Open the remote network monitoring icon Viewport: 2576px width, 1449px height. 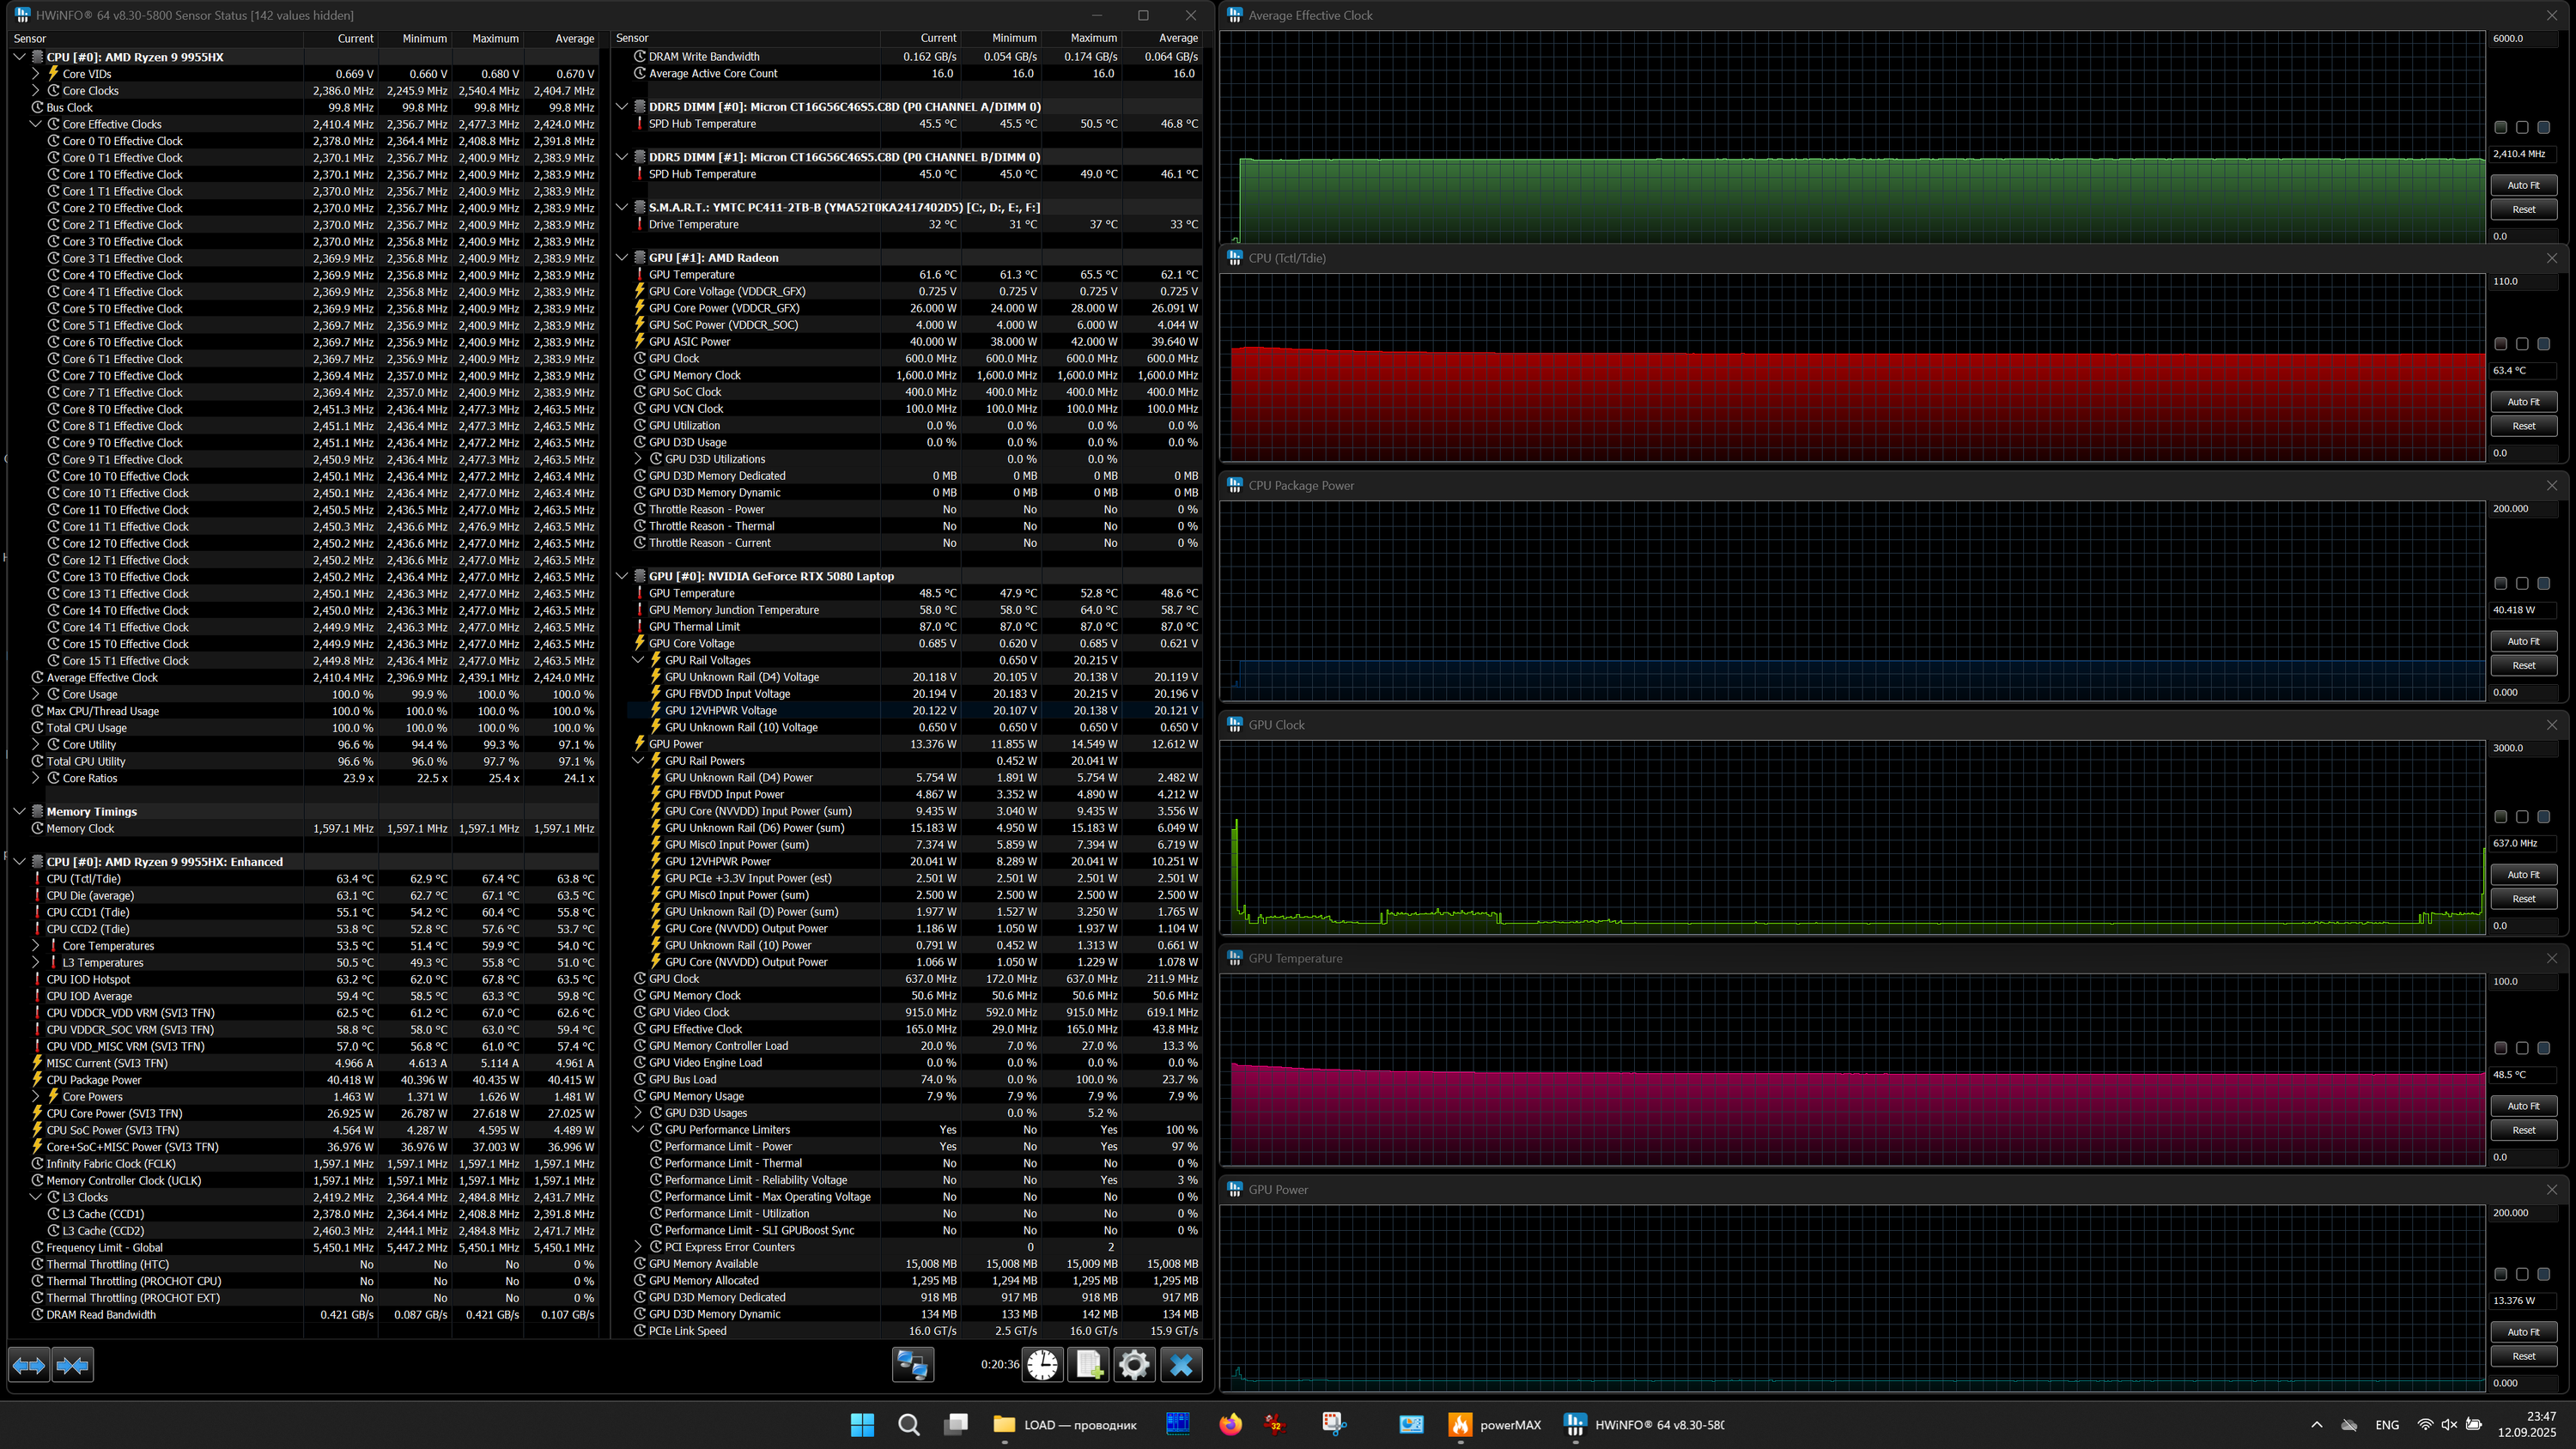[x=912, y=1365]
